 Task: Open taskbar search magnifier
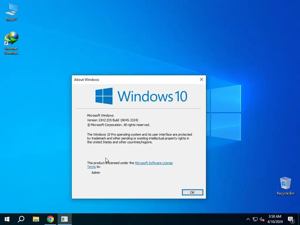[21, 219]
